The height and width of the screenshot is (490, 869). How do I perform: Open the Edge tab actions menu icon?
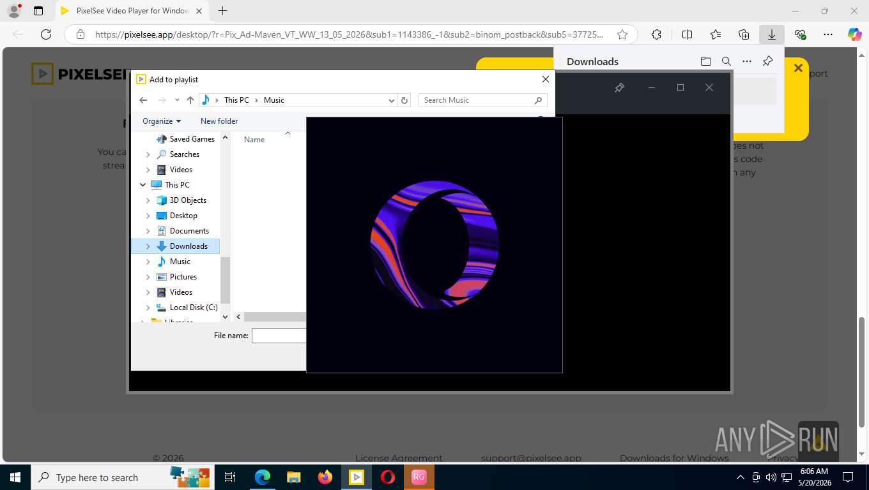(38, 11)
